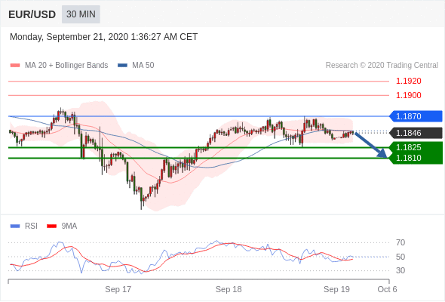Select the 1.1825 support price tag
Viewport: 445px width, 302px height.
point(416,147)
